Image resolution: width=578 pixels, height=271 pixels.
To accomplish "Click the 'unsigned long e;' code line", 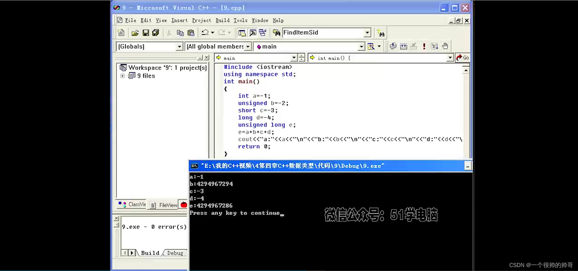I will [x=267, y=125].
